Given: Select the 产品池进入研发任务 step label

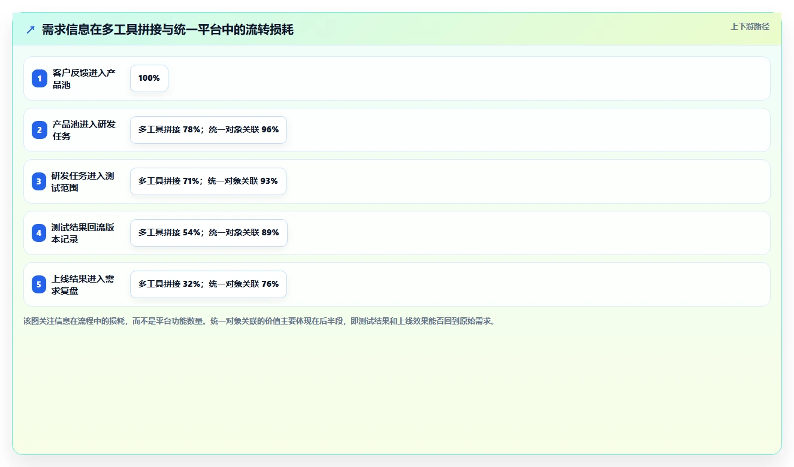Looking at the screenshot, I should (x=84, y=130).
